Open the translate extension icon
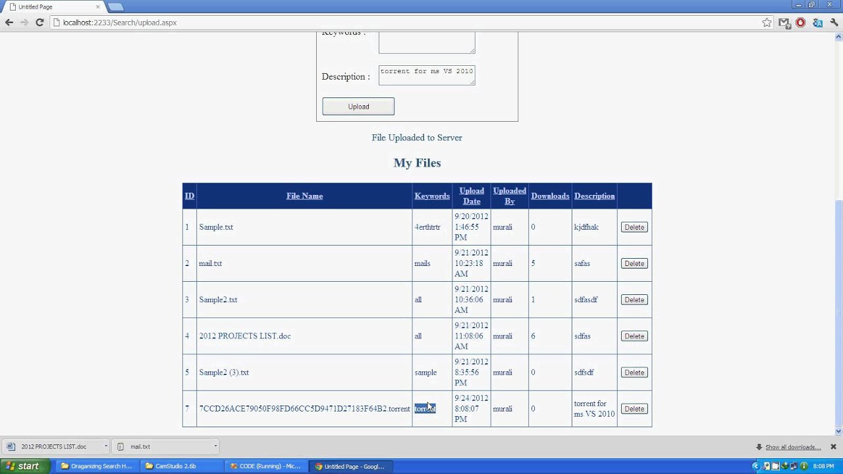 [817, 22]
